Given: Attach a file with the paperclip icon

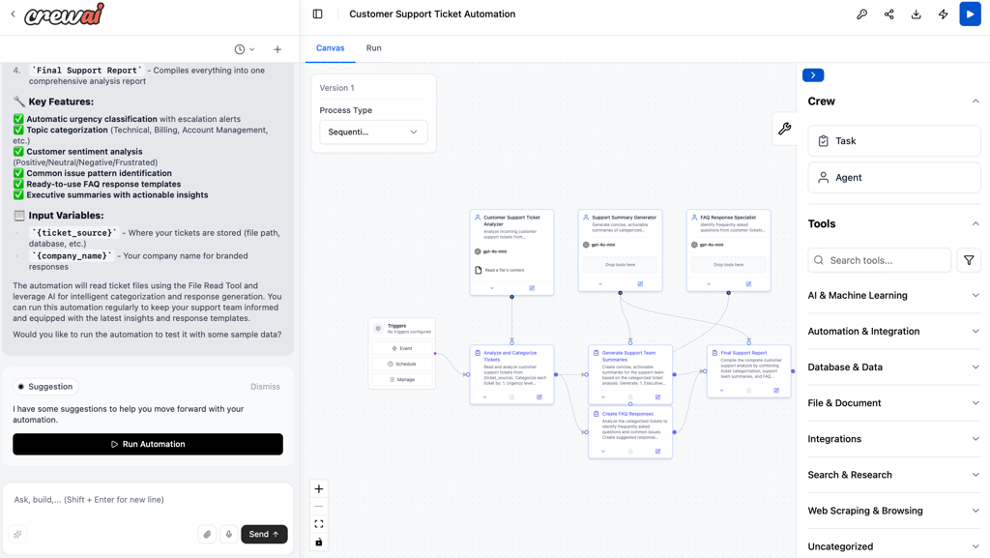Looking at the screenshot, I should (207, 534).
